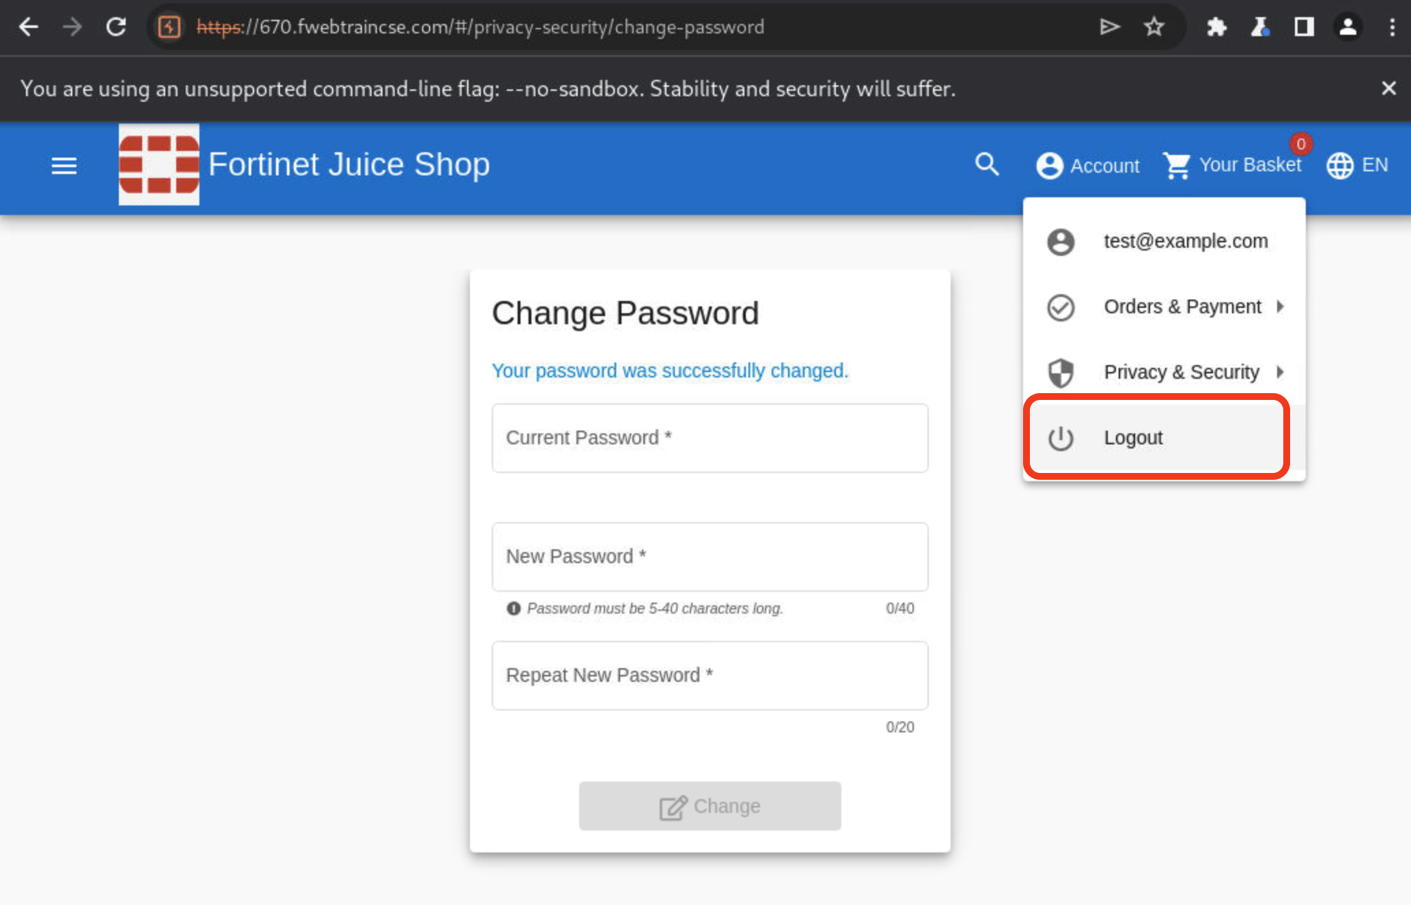Expand Privacy & Security submenu
The height and width of the screenshot is (905, 1411).
point(1164,373)
